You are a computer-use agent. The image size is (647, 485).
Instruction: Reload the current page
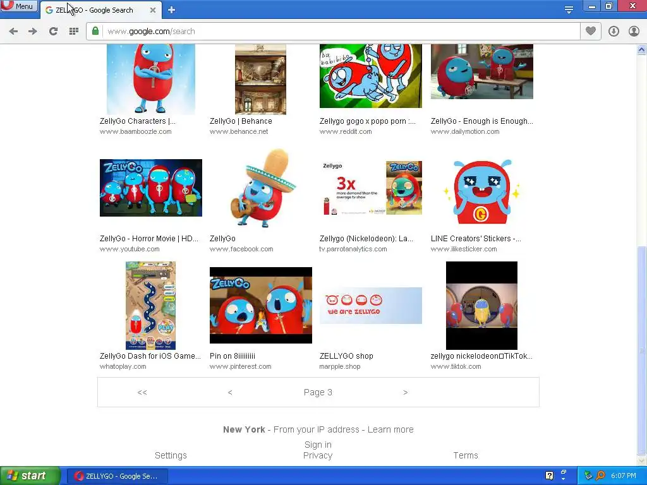tap(53, 32)
